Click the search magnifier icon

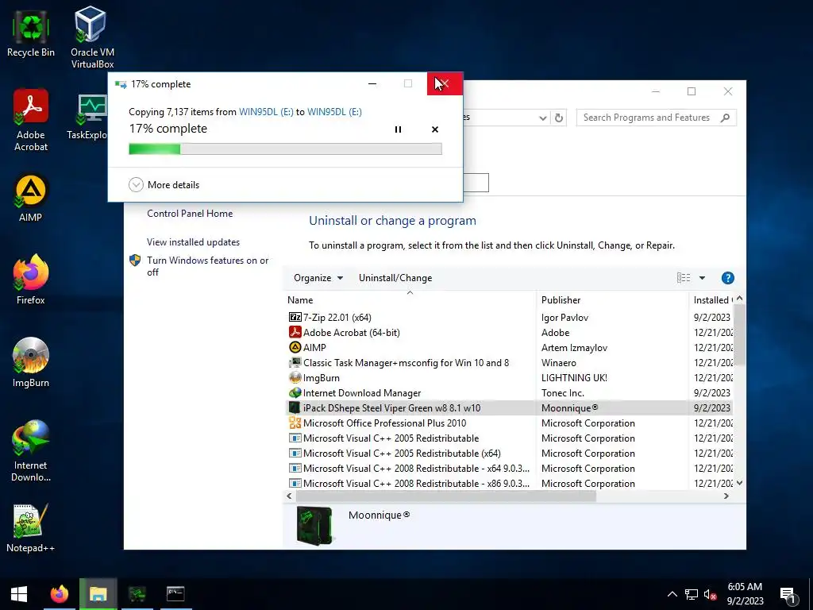726,118
